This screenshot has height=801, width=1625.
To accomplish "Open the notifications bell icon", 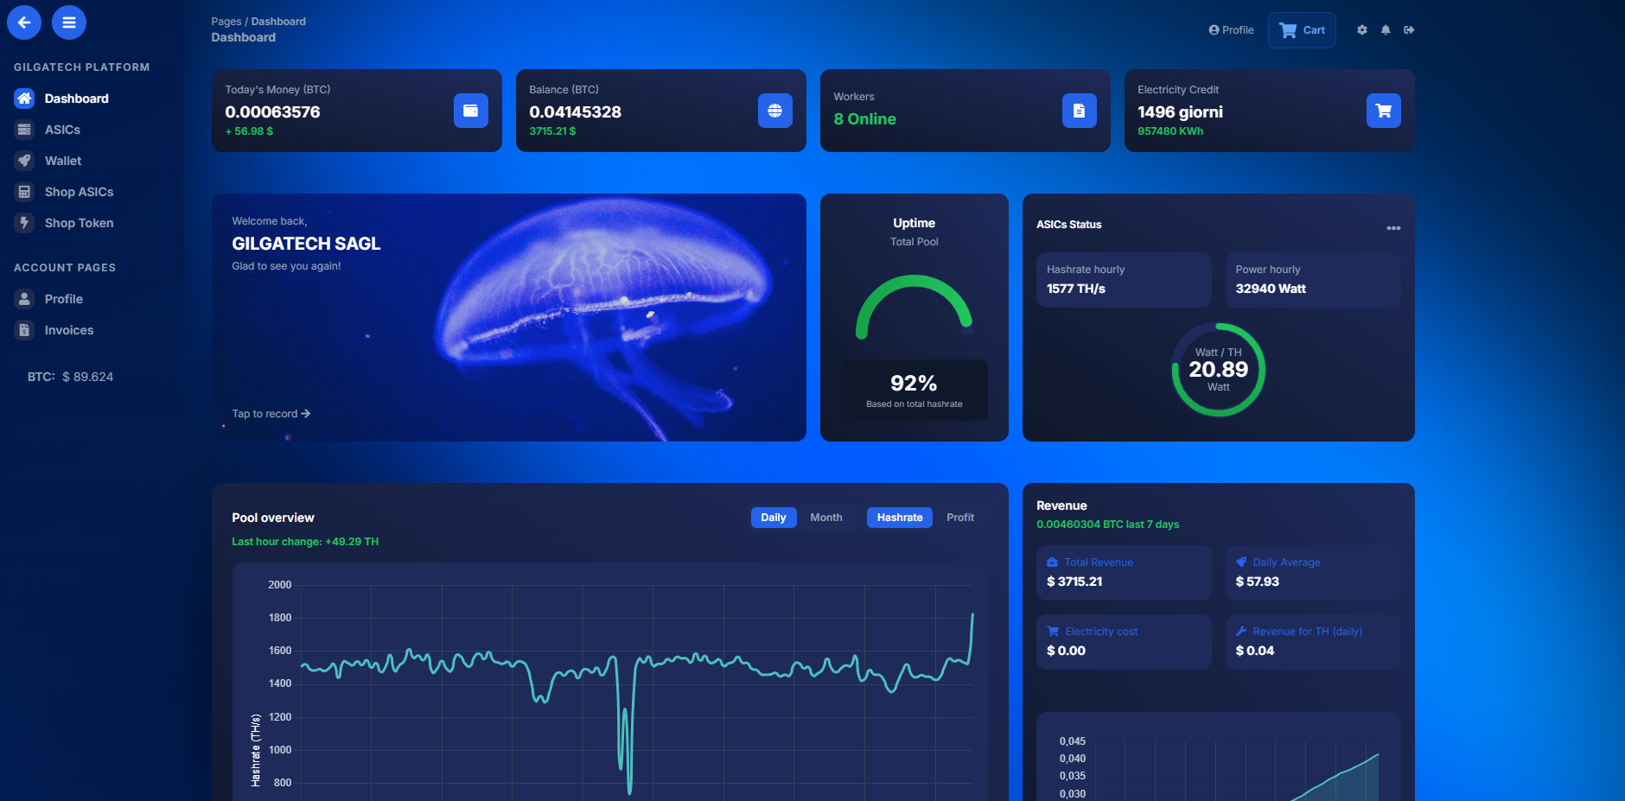I will [1386, 29].
